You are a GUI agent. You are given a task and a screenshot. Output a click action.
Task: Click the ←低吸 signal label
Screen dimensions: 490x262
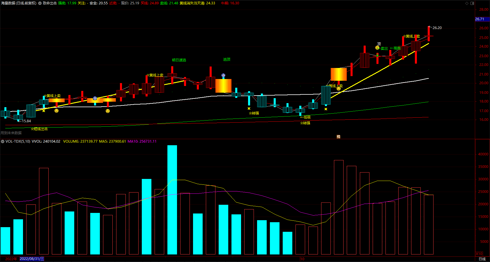point(305,117)
